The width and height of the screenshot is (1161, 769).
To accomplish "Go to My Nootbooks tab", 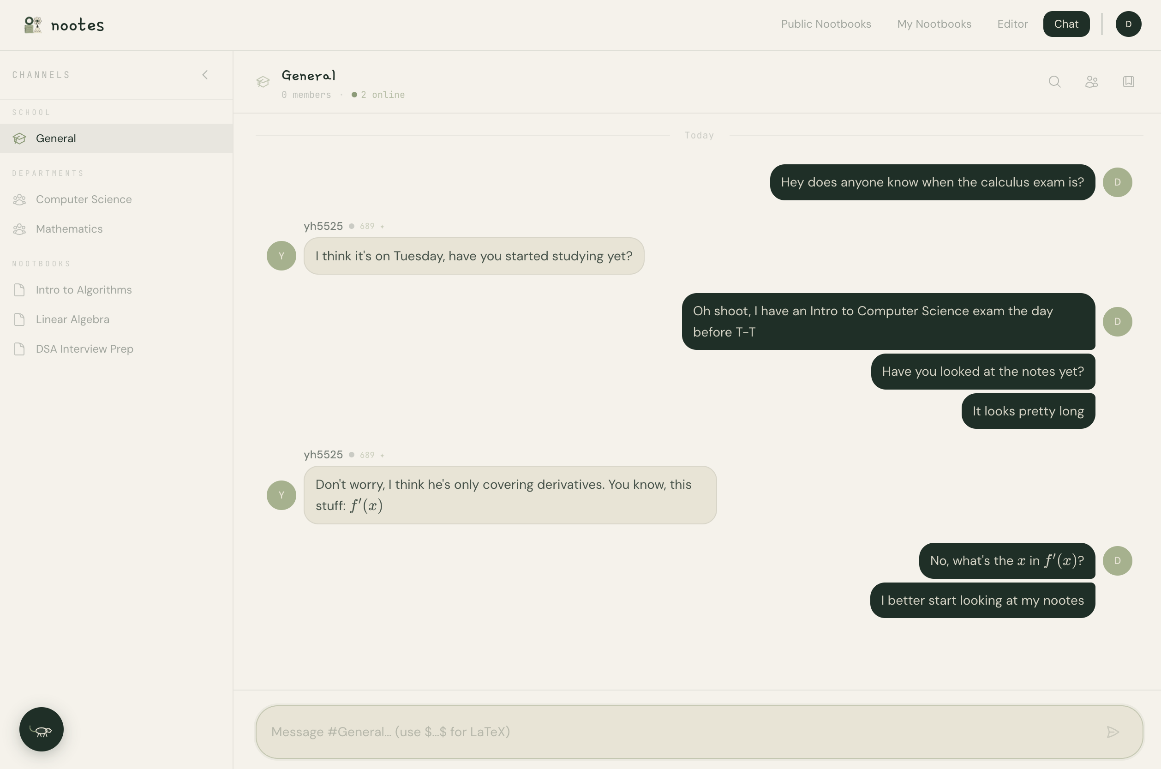I will [x=934, y=24].
